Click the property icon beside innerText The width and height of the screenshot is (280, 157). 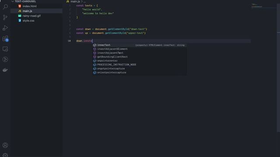(x=94, y=45)
